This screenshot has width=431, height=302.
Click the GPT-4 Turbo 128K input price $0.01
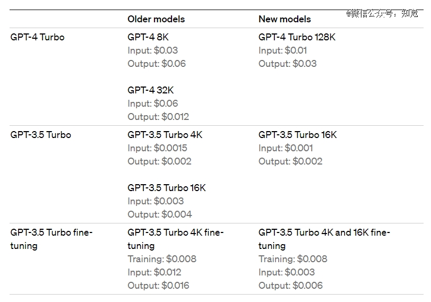click(296, 50)
